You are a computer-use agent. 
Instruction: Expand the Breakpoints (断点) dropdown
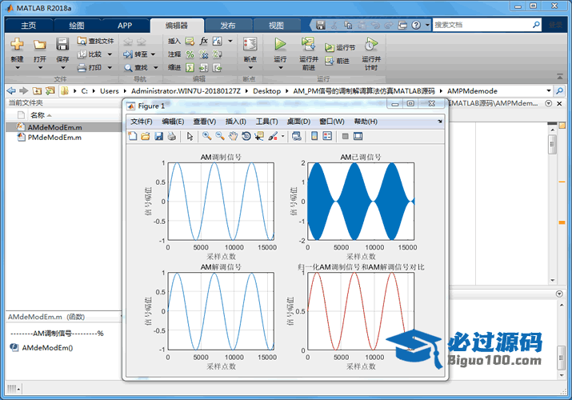pyautogui.click(x=250, y=68)
